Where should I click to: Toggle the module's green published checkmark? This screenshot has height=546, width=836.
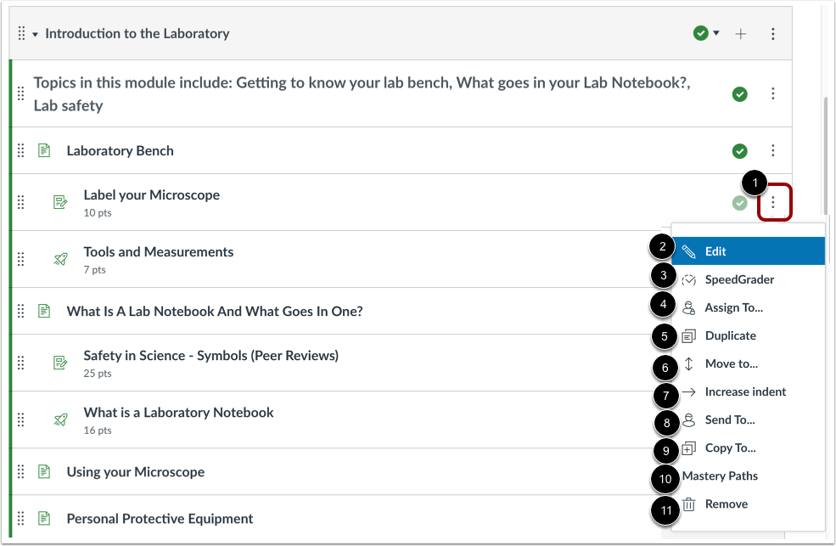click(701, 33)
